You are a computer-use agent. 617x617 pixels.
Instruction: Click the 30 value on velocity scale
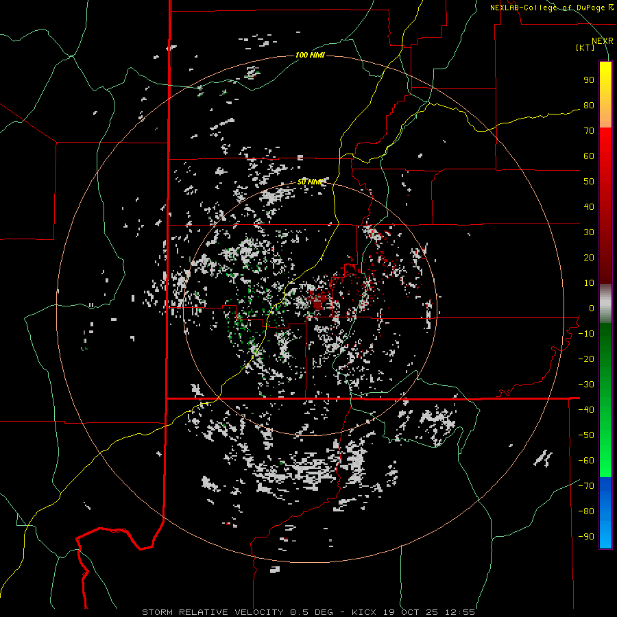tap(589, 232)
